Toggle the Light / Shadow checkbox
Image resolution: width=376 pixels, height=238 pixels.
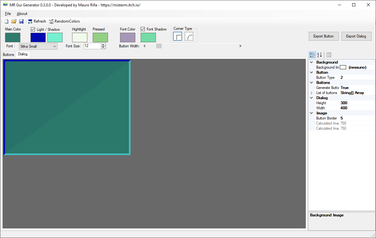point(33,29)
